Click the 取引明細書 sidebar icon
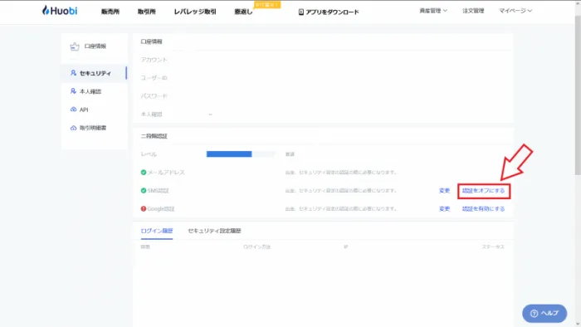 point(73,128)
